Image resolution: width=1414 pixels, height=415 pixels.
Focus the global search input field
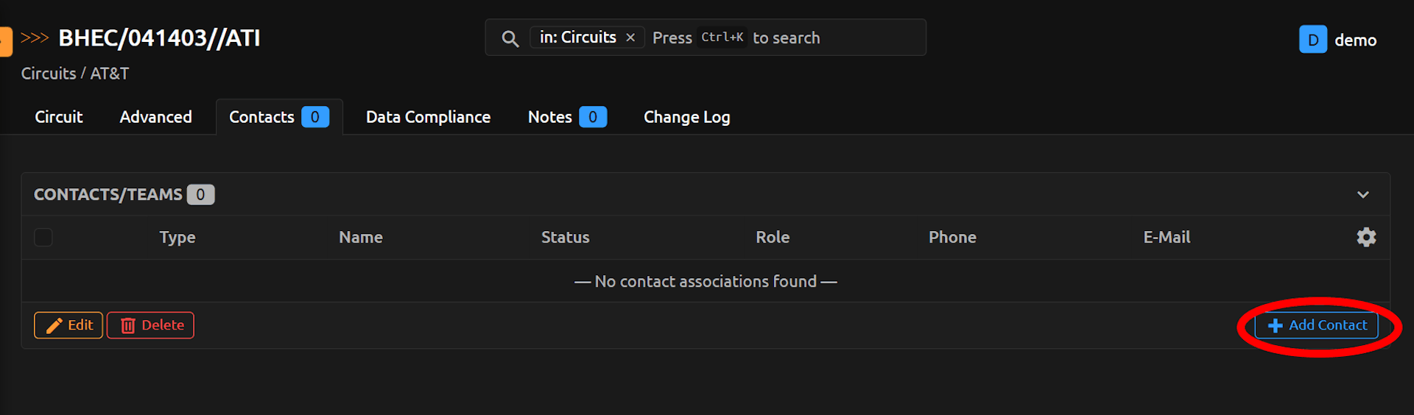click(x=832, y=38)
